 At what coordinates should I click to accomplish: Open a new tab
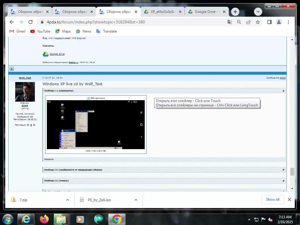point(235,12)
